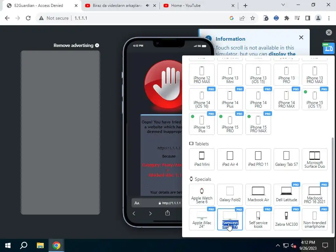Open Not secure site information
This screenshot has width=336, height=252.
click(x=54, y=18)
